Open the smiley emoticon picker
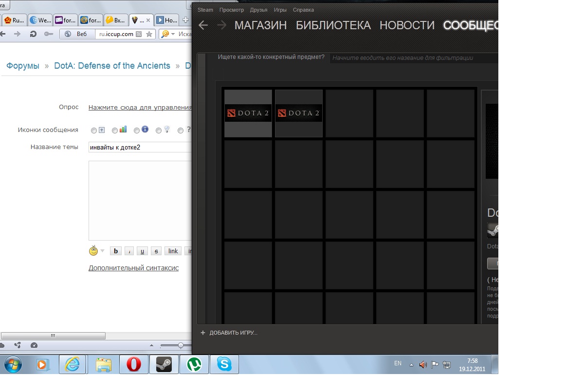 point(93,251)
